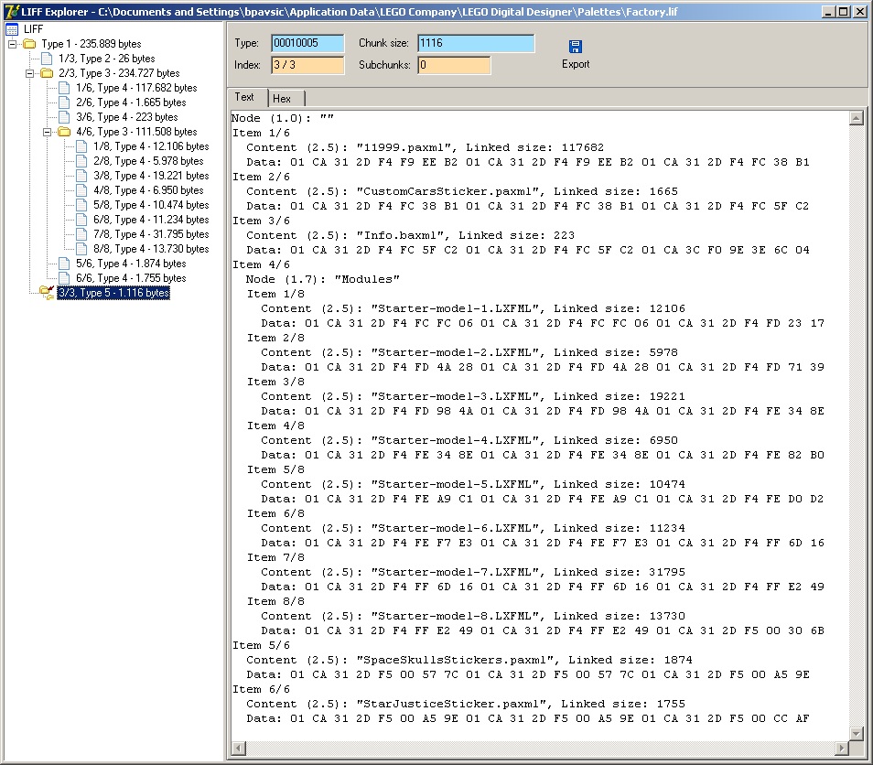Select the LIFF root tree item
Image resolution: width=873 pixels, height=765 pixels.
click(x=34, y=29)
